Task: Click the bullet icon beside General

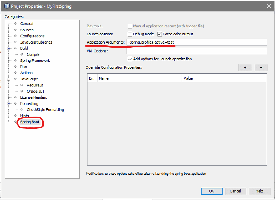Action: pyautogui.click(x=15, y=23)
